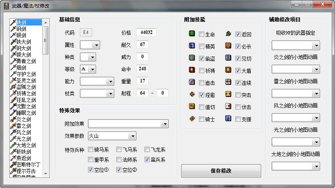Click the 价格 price input field

pos(146,32)
